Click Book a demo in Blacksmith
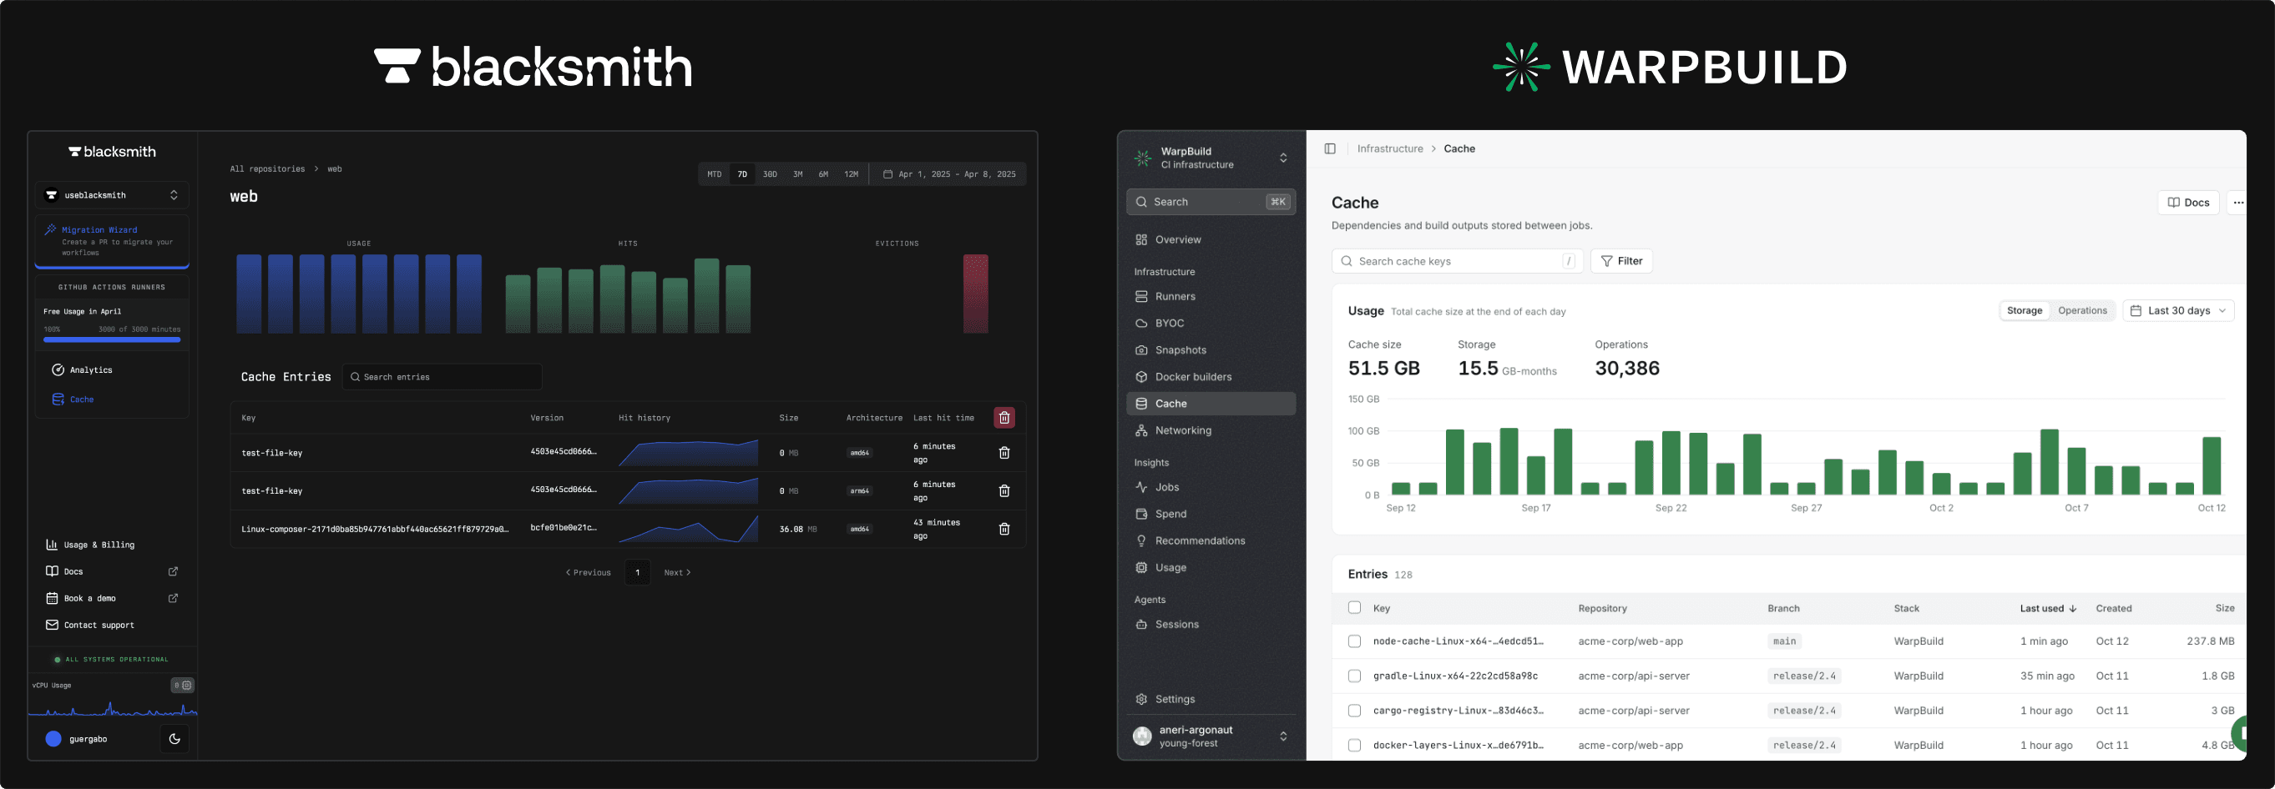Screen dimensions: 2275x789 click(x=112, y=598)
